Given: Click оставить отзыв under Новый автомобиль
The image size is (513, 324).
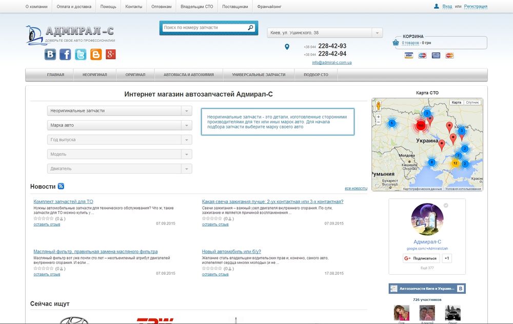Looking at the screenshot, I should [x=215, y=275].
